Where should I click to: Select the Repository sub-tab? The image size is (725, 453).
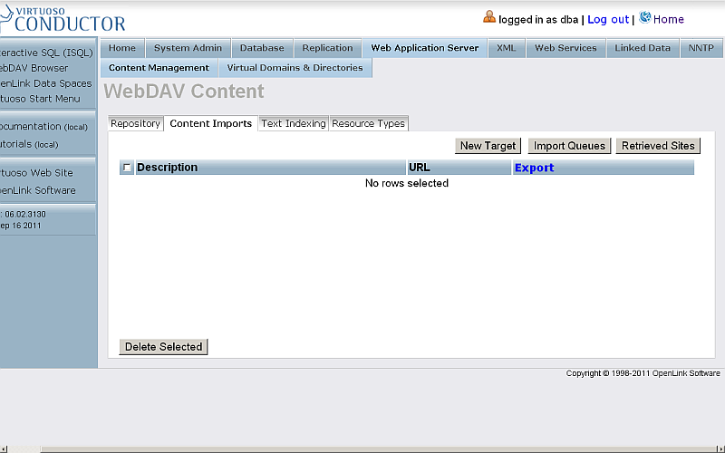(135, 124)
